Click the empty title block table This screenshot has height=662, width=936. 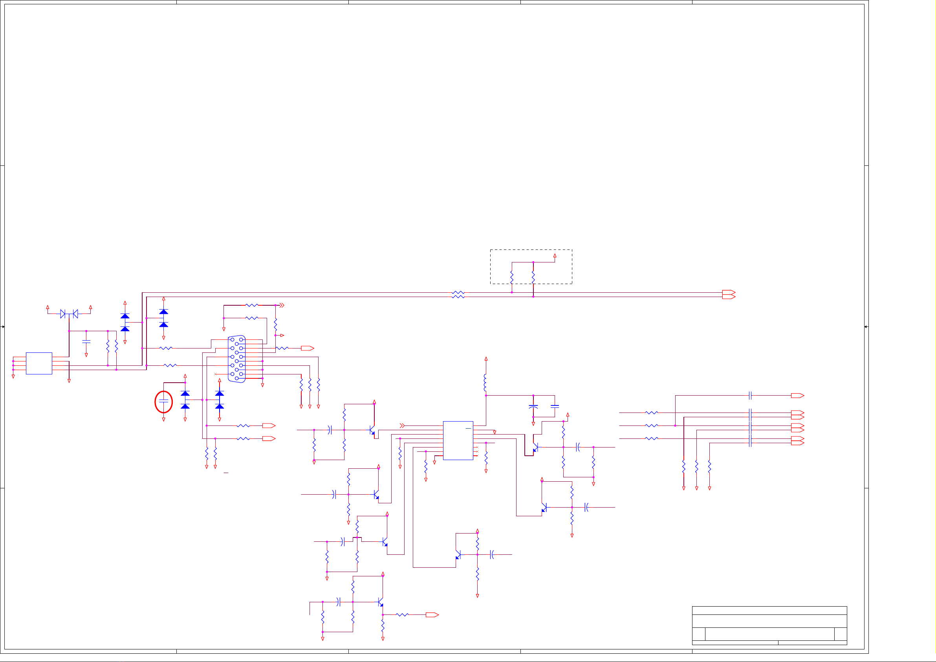769,626
